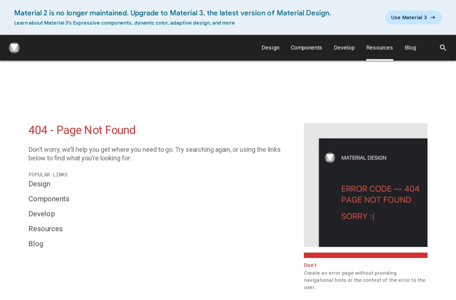Click the POPULAR LINKS label

point(48,174)
